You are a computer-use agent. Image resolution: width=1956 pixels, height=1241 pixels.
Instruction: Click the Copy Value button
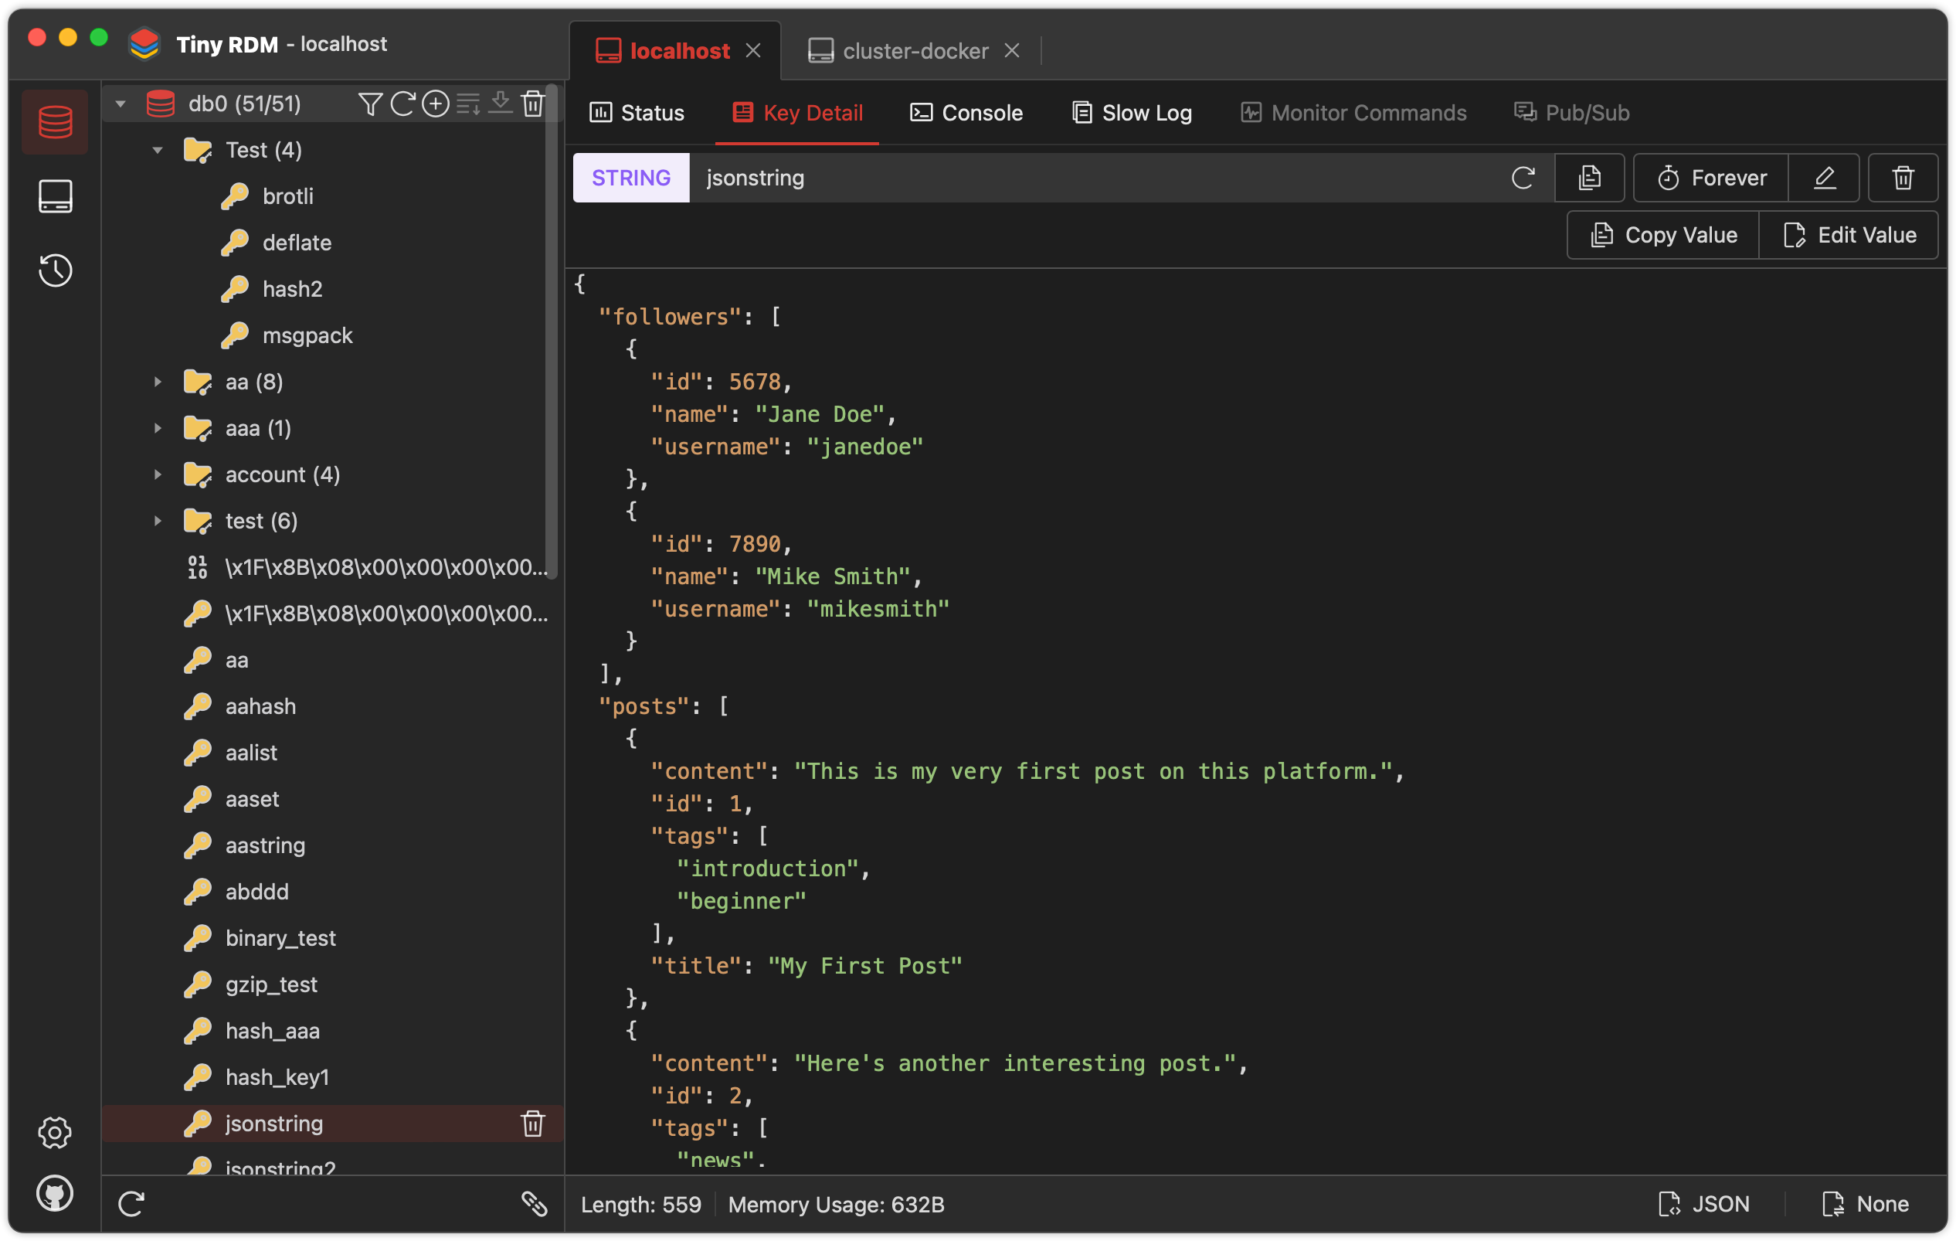pyautogui.click(x=1664, y=234)
